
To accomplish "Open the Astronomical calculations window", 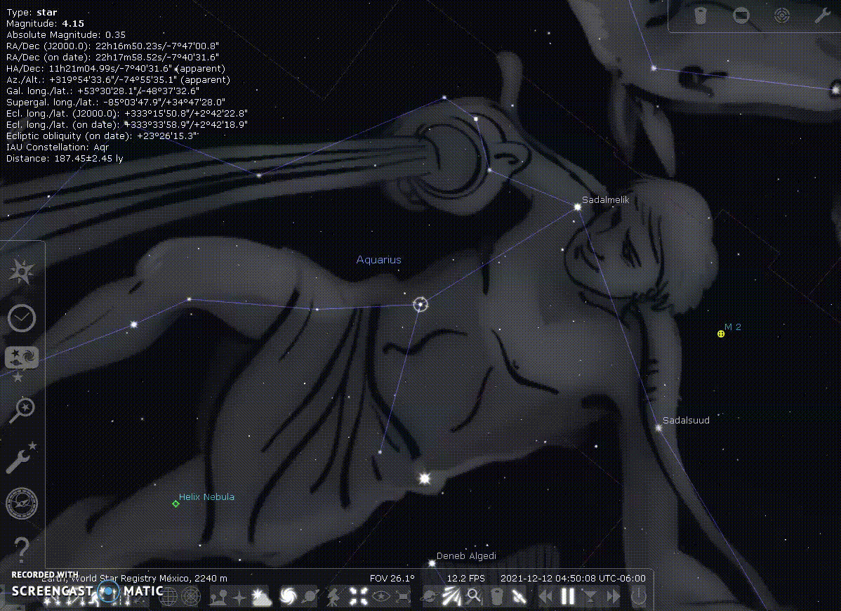I will [x=22, y=504].
